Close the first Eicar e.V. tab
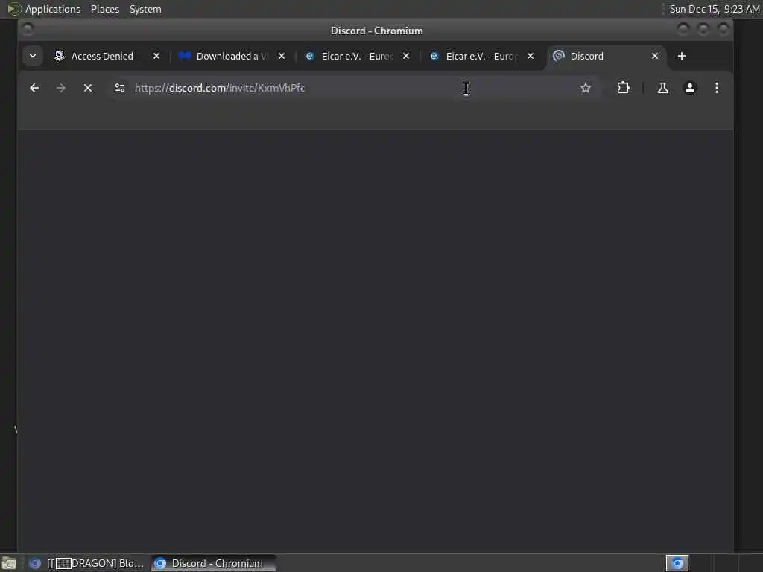763x572 pixels. (406, 57)
